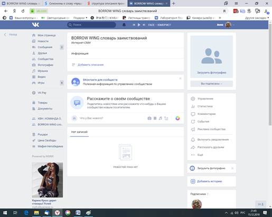272x217 pixels.
Task: Open Игры in the left menu
Action: coord(41,83)
